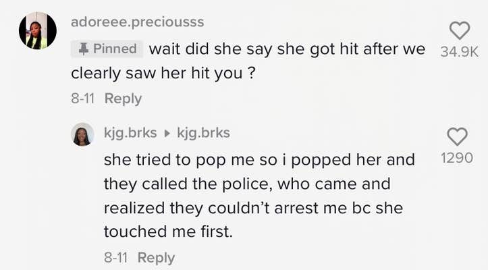Screen dimensions: 488x270
Task: Reply to the kjg.brks comment
Action: pos(156,257)
